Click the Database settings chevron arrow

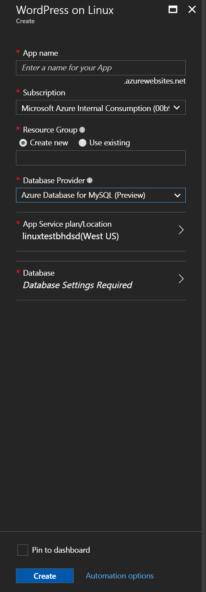click(x=181, y=279)
